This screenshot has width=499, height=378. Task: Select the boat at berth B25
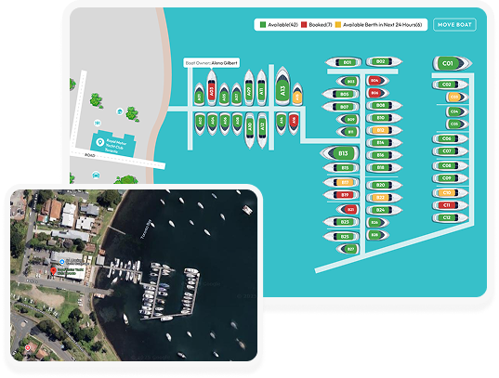[x=341, y=237]
